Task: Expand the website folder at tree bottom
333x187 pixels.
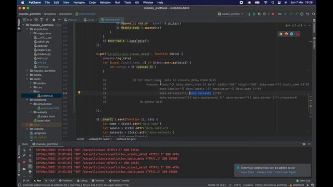Action: pos(27,129)
